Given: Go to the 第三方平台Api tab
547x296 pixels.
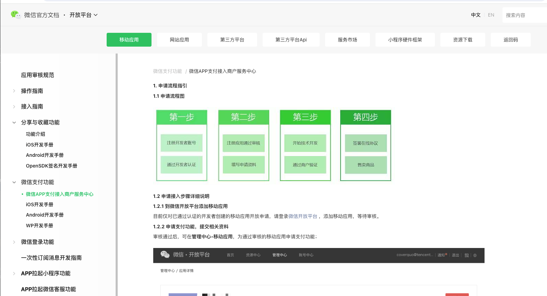Looking at the screenshot, I should 291,40.
